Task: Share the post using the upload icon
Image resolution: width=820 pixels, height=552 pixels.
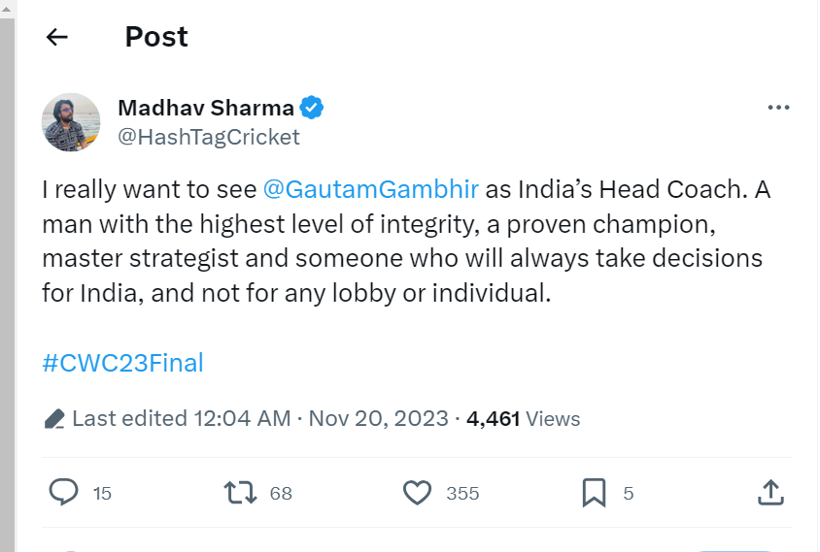Action: (770, 493)
